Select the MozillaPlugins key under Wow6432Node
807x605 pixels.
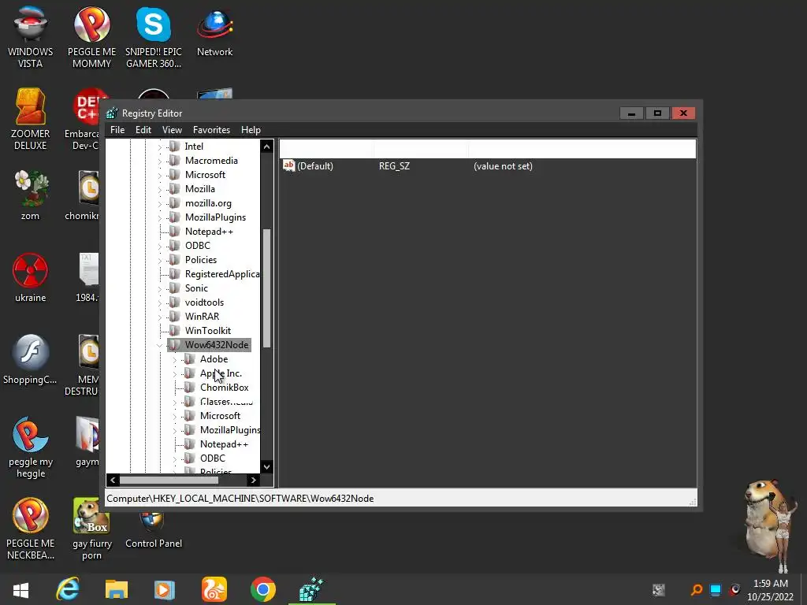pos(230,430)
